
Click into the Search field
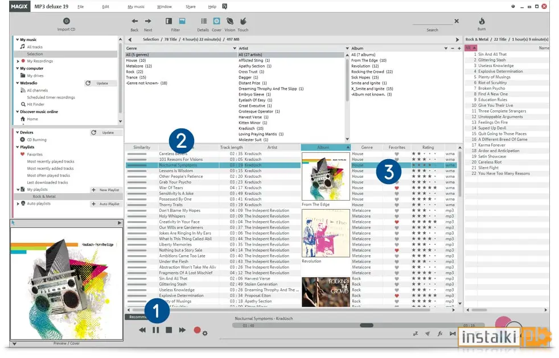pyautogui.click(x=432, y=22)
